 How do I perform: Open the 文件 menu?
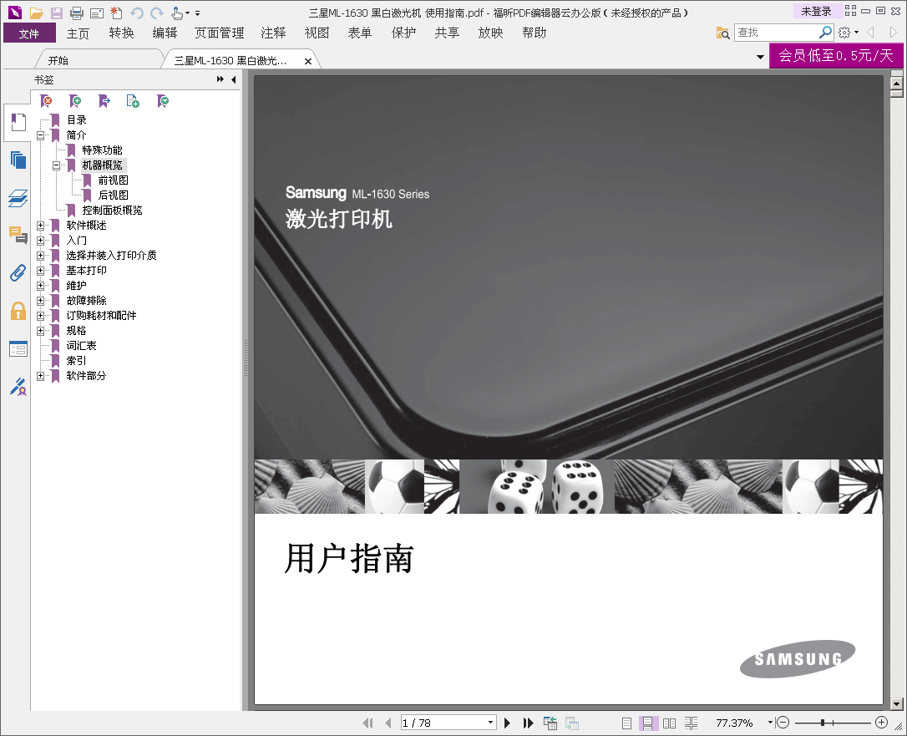[x=29, y=33]
